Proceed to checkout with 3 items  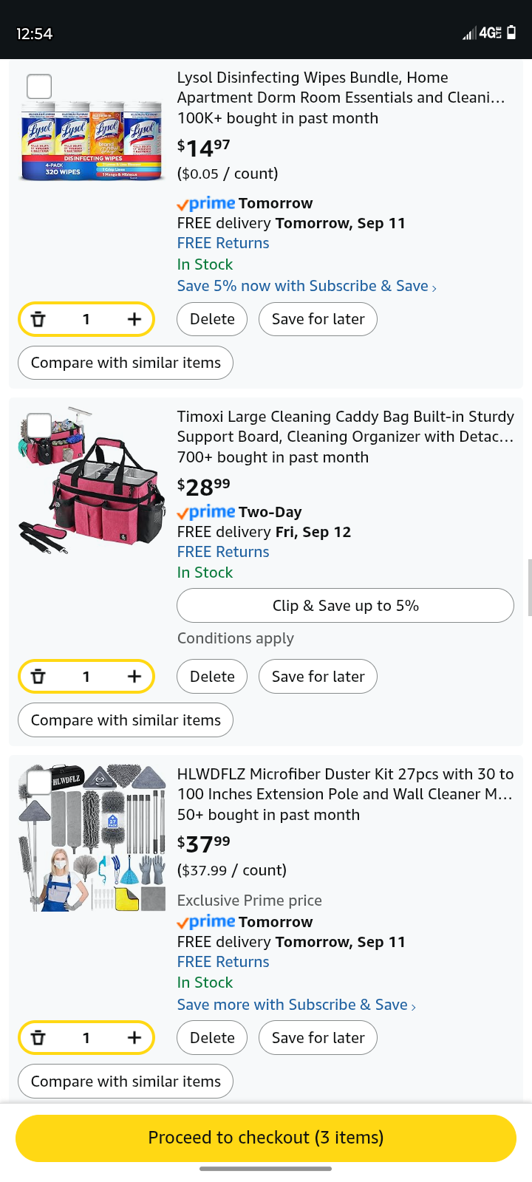tap(266, 1138)
